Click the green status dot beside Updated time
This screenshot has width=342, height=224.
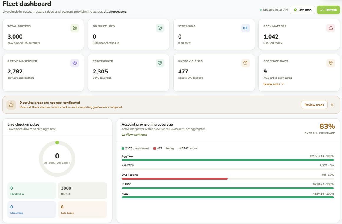[260, 10]
